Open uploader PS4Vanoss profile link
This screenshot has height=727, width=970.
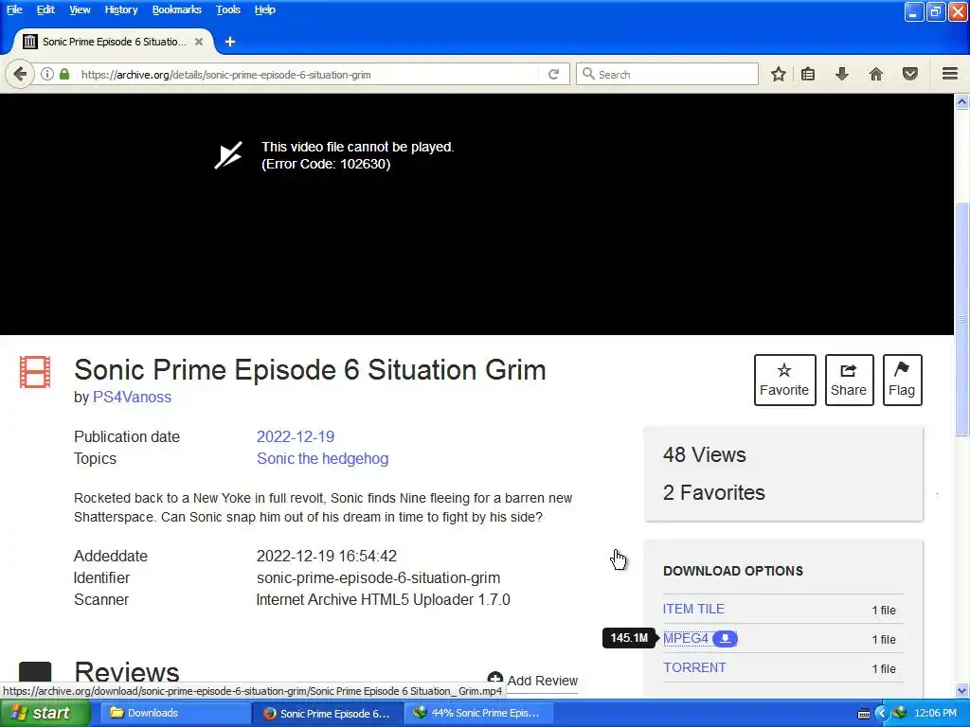point(132,397)
